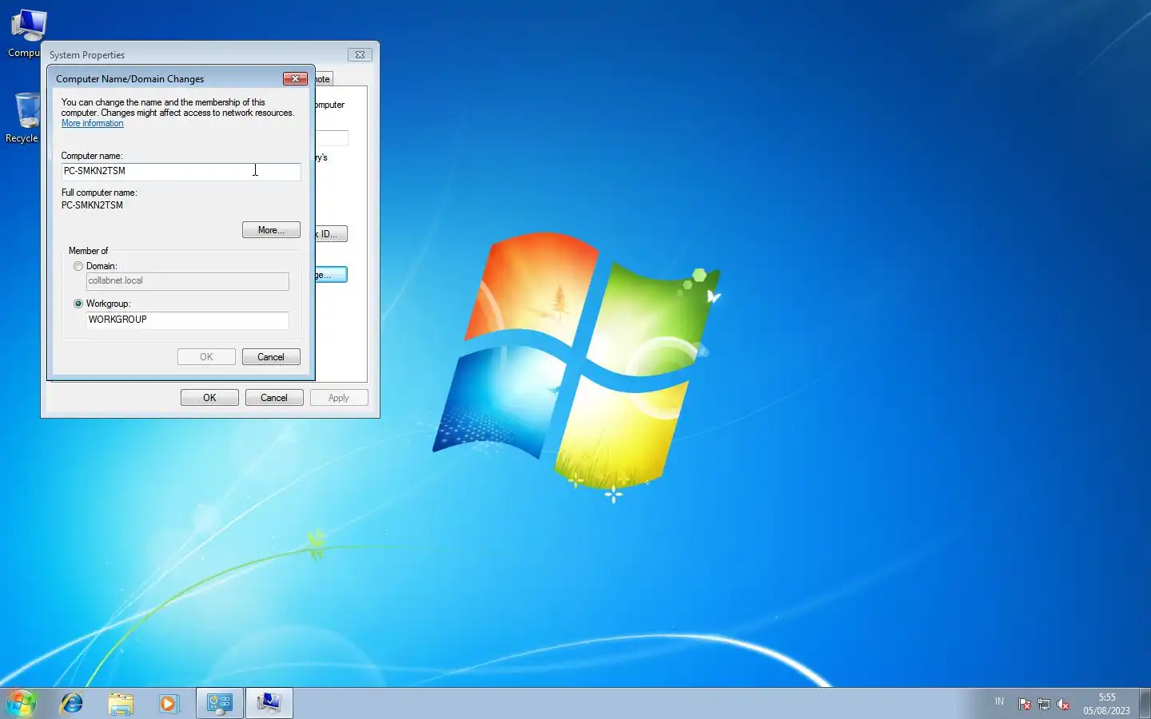Click the Full computer name value PC-SMKN2TSM
Image resolution: width=1151 pixels, height=719 pixels.
[x=93, y=205]
